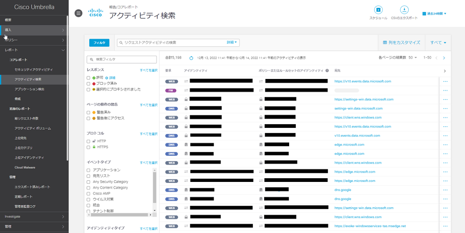Click the スケジュール calendar icon
Viewport: 465px width, 233px height.
click(378, 10)
